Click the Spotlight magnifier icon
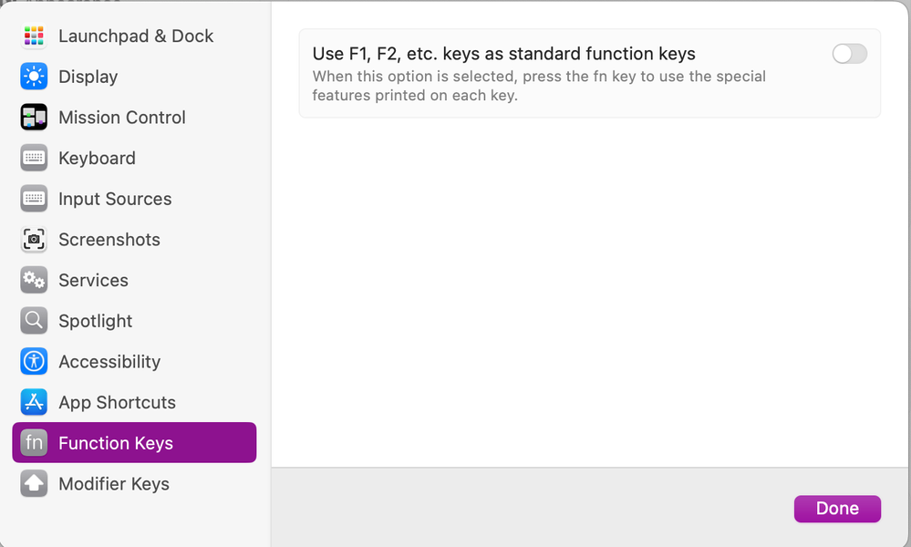Screen dimensions: 911x547 34,321
